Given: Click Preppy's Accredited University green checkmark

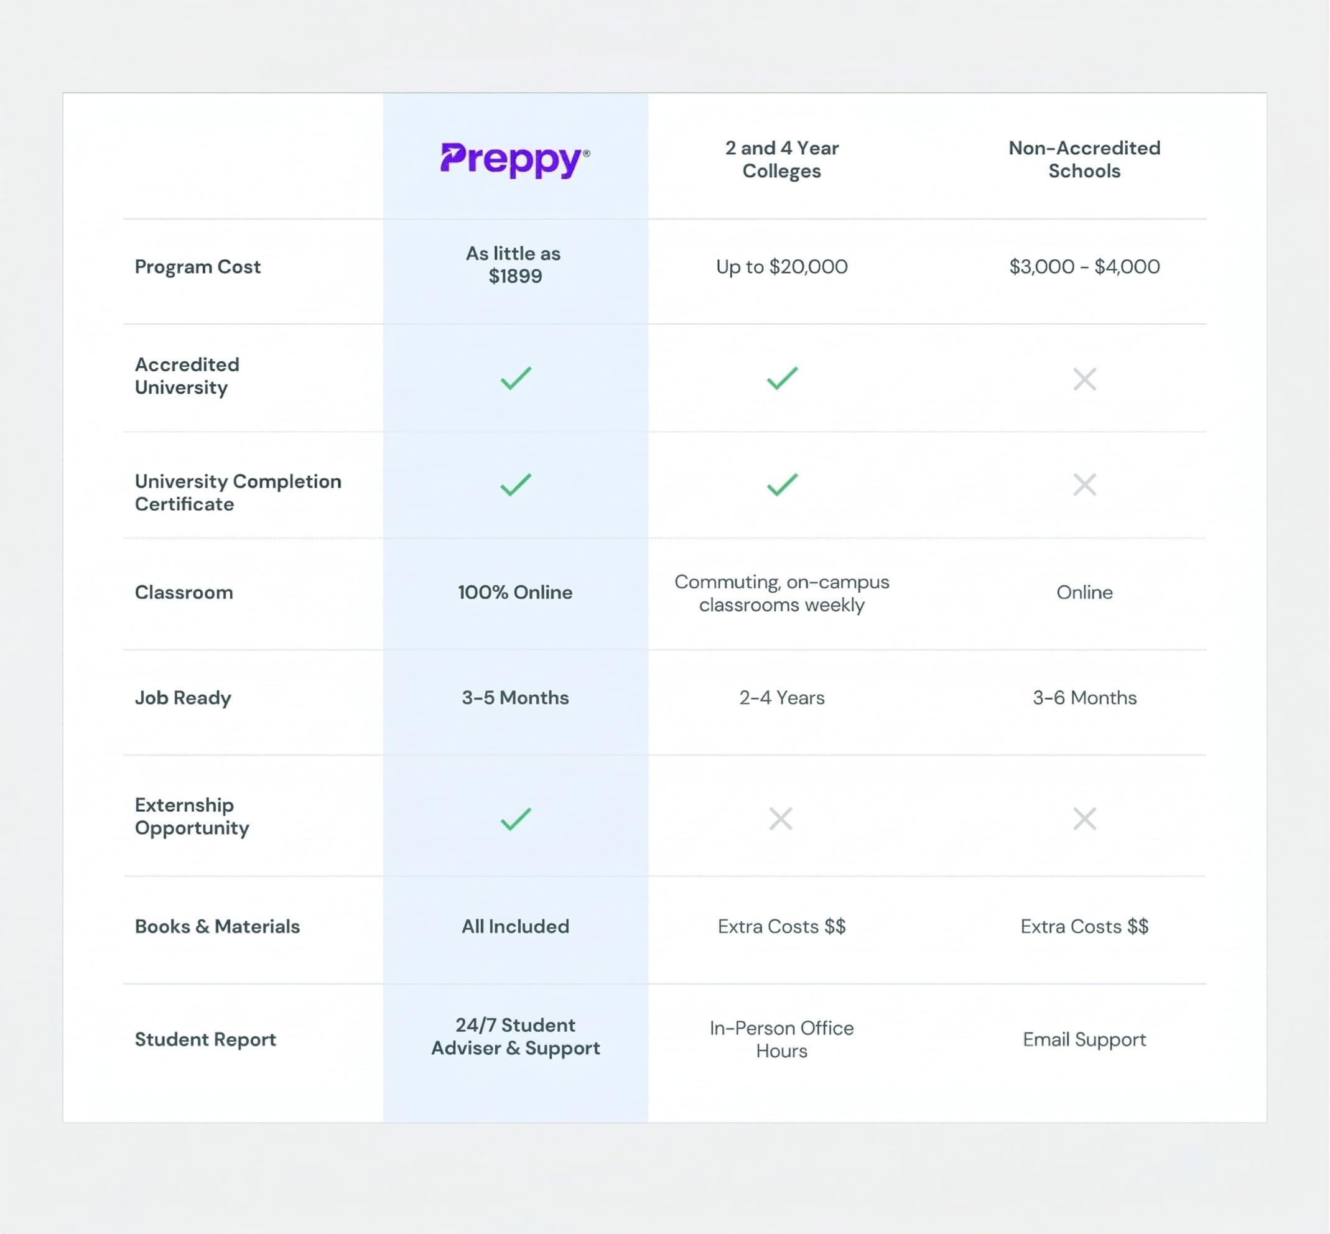Looking at the screenshot, I should 516,378.
